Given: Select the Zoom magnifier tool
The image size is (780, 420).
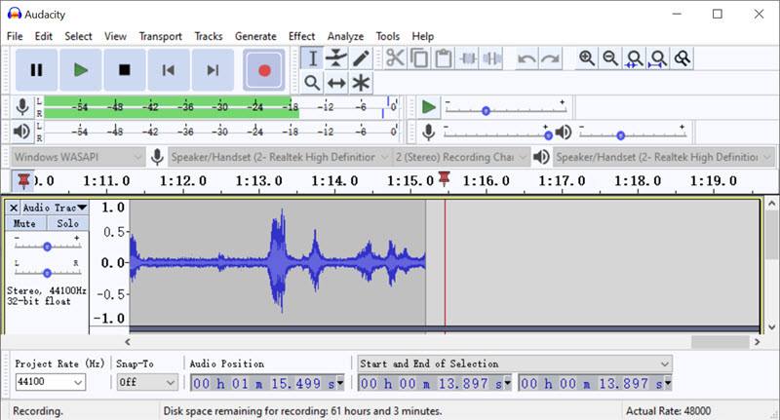Looking at the screenshot, I should click(312, 83).
